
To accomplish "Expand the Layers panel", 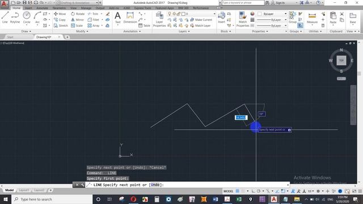I will pos(184,31).
